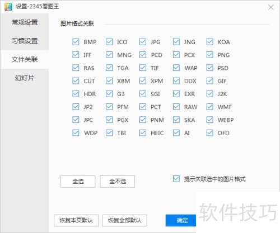Uncheck the IFF format checkbox
The height and width of the screenshot is (233, 280).
click(x=76, y=55)
